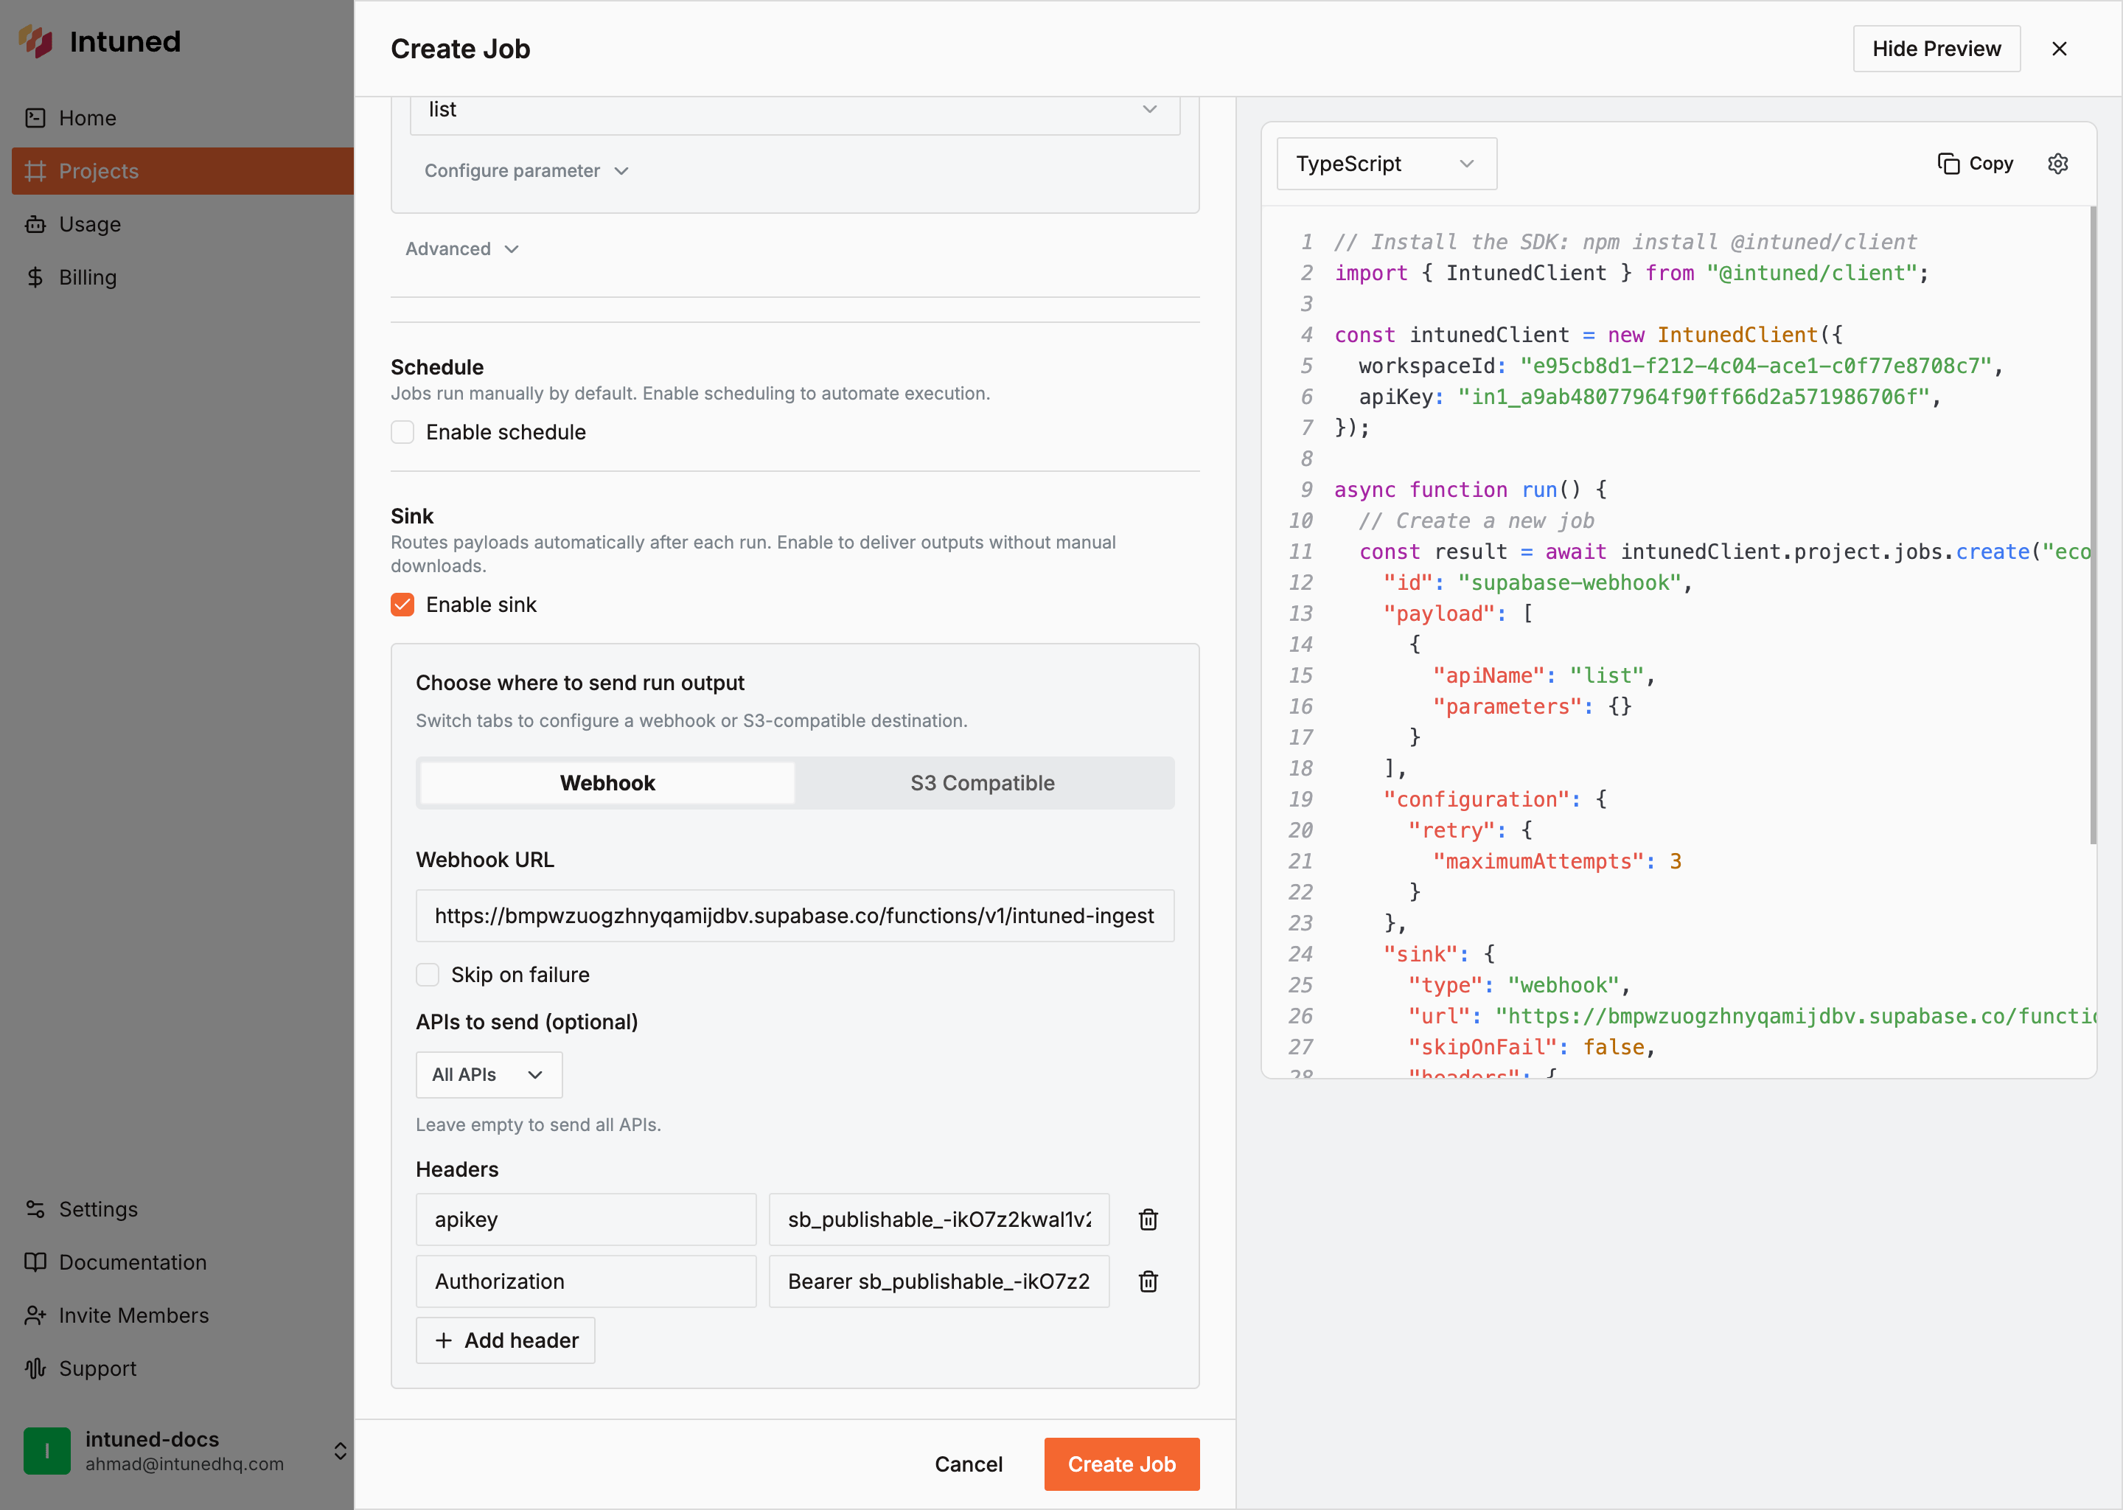Viewport: 2123px width, 1510px height.
Task: Switch to the S3 Compatible tab
Action: click(983, 783)
